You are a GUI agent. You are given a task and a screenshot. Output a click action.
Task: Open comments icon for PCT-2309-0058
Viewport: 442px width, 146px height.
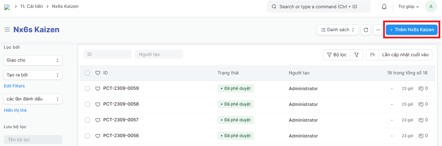(x=421, y=104)
